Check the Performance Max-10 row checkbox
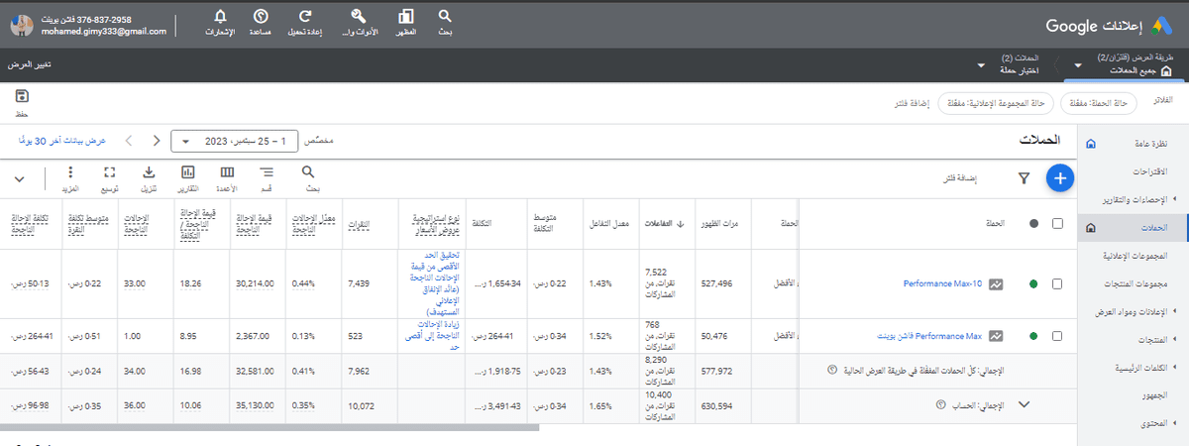 [x=1057, y=283]
